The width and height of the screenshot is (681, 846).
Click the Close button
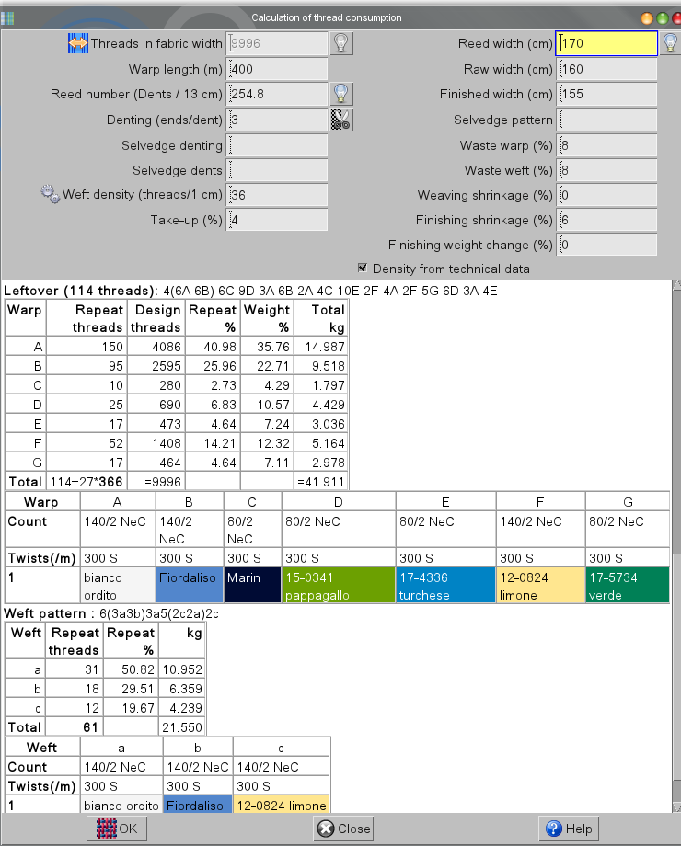(x=344, y=829)
